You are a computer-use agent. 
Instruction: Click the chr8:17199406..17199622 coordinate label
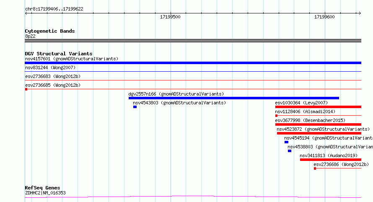[54, 9]
